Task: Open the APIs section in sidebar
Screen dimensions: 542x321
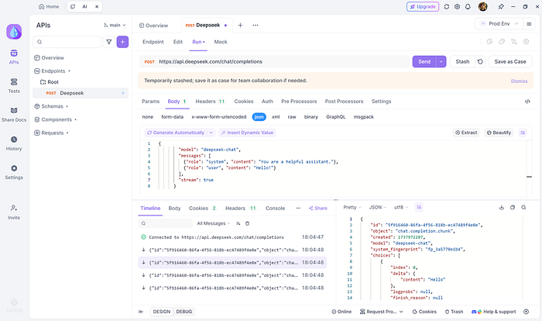Action: 14,57
